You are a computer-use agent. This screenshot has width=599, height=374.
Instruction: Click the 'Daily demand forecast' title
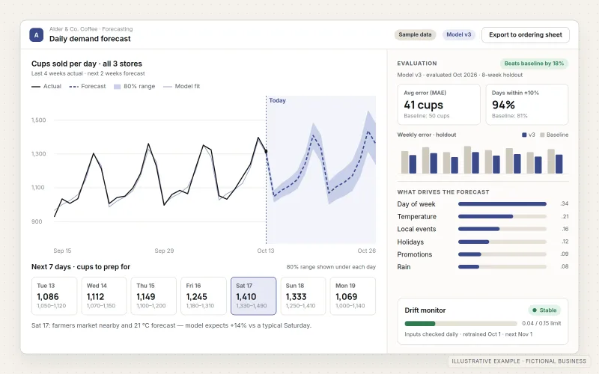coord(90,39)
